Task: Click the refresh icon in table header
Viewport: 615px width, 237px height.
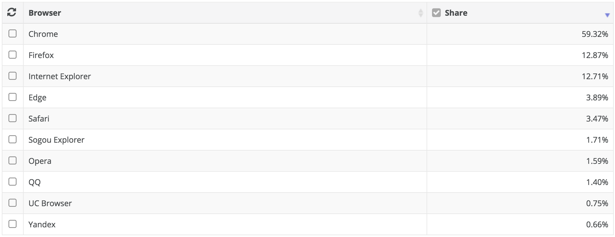Action: pos(12,12)
